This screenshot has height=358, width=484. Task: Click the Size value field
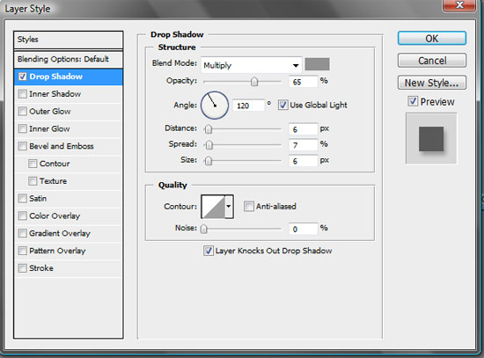pos(303,161)
